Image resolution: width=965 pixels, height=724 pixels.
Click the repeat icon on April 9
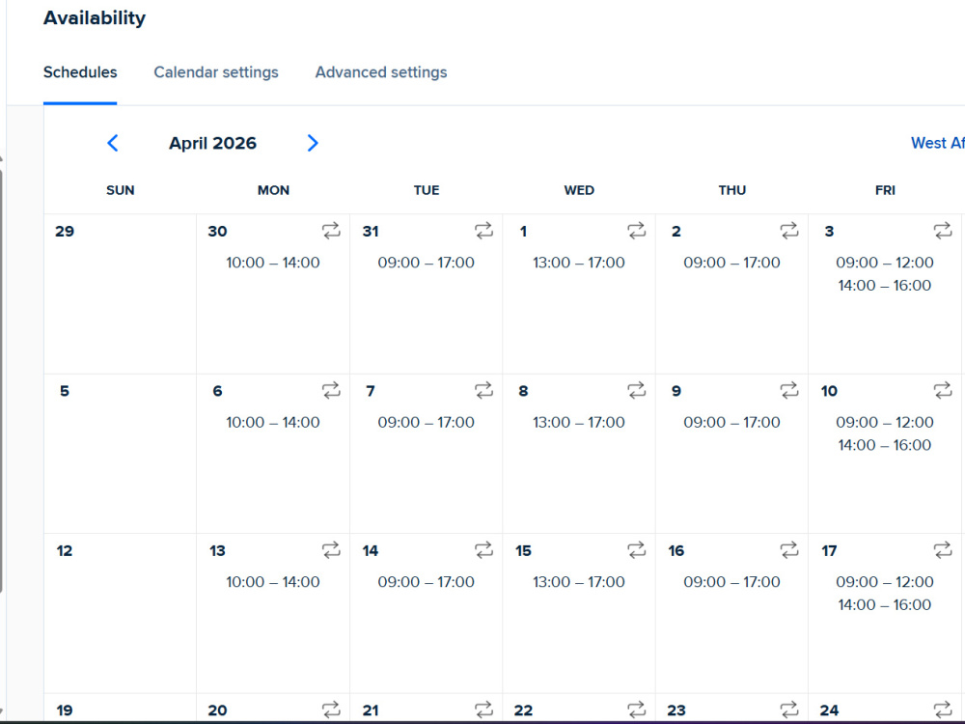(x=789, y=390)
